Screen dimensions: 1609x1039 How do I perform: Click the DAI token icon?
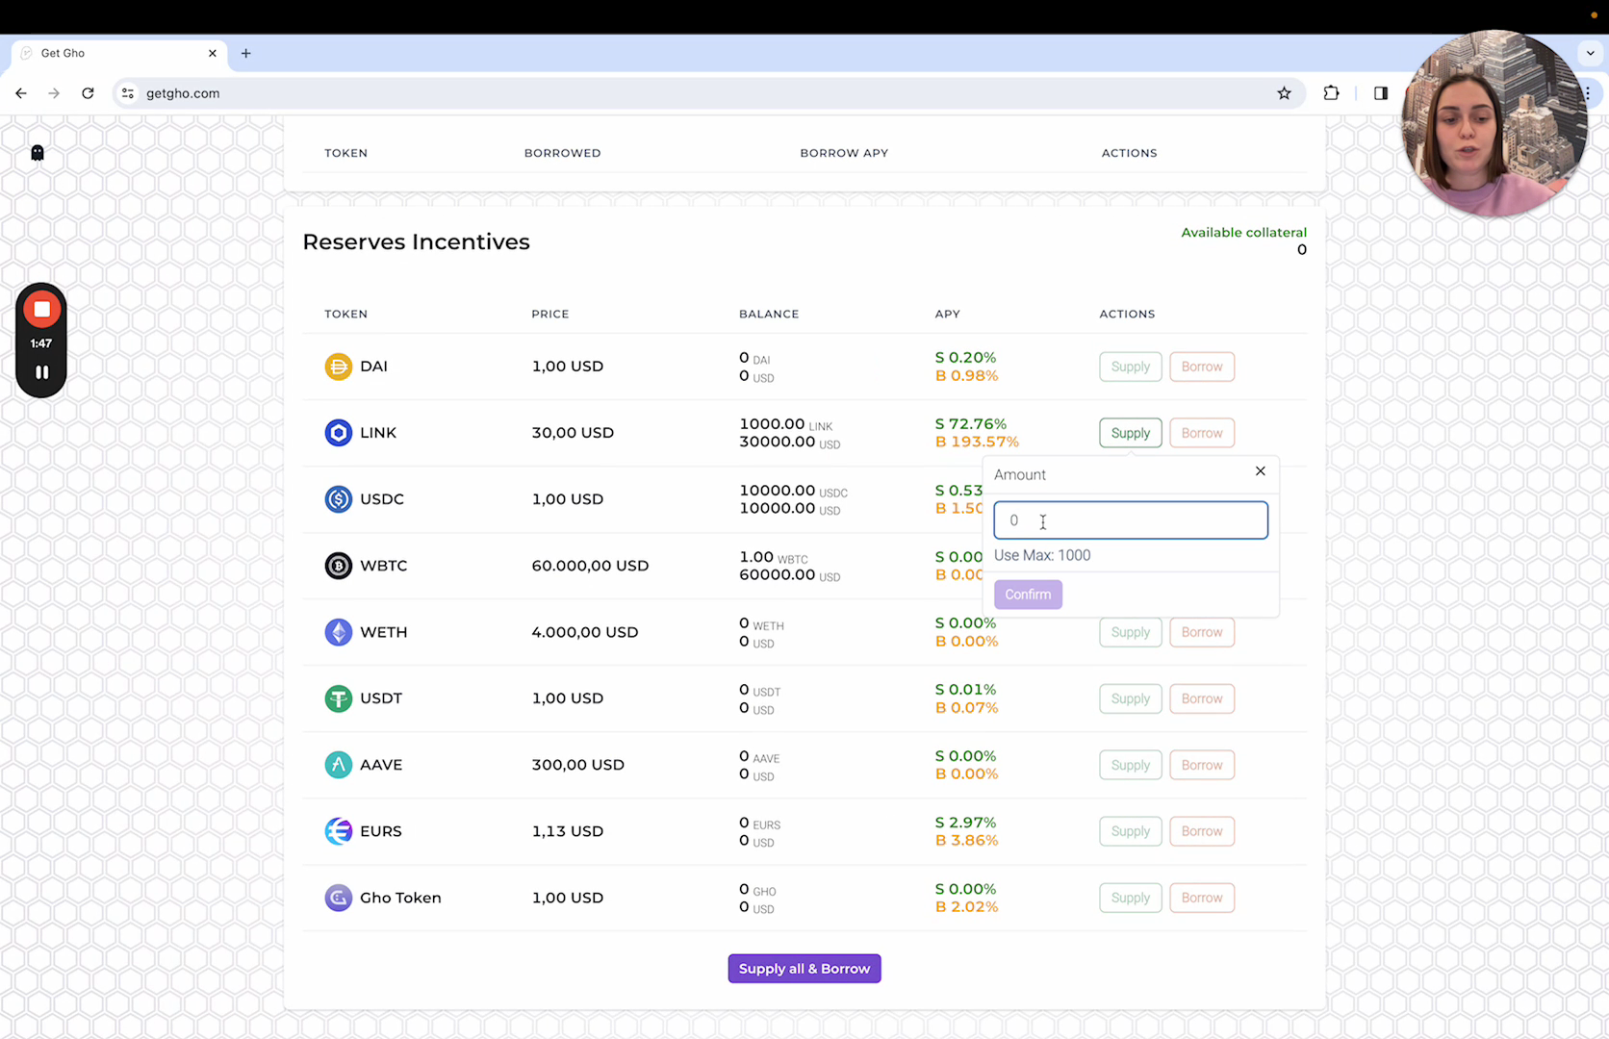[x=338, y=367]
